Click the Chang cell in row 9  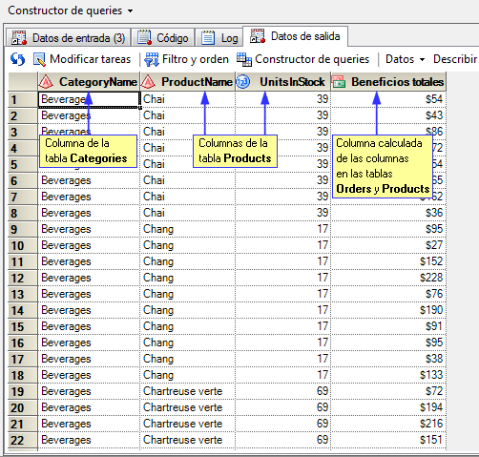point(188,229)
